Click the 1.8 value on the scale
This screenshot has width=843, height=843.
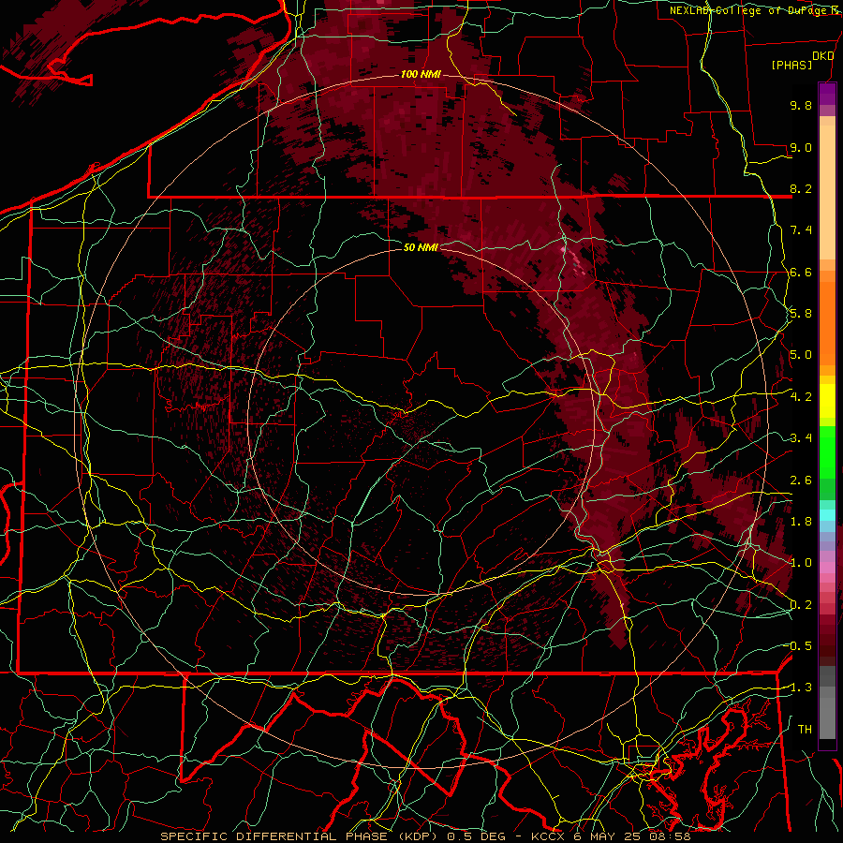[801, 522]
